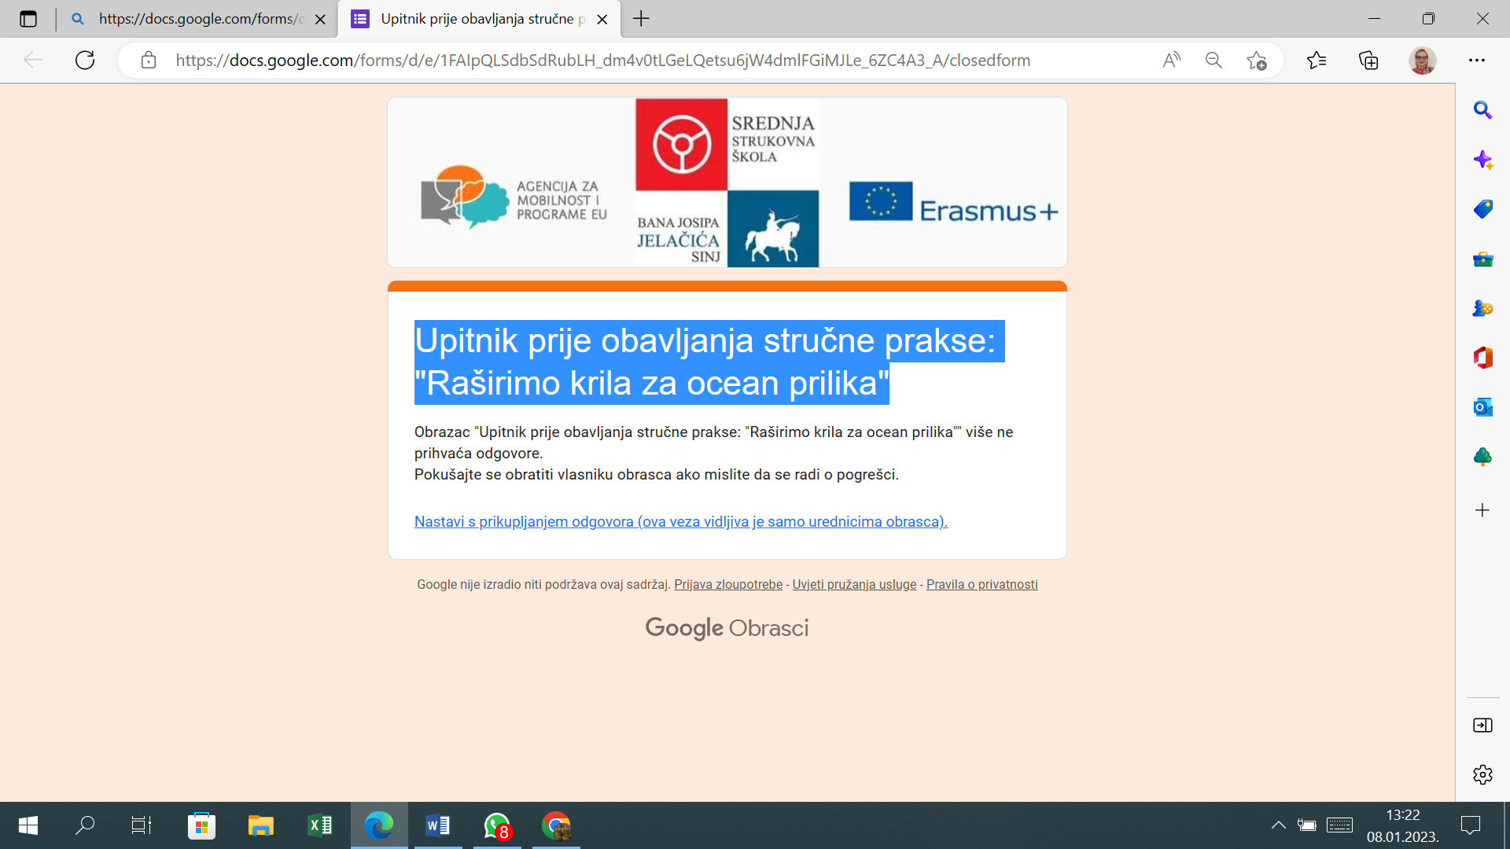This screenshot has width=1510, height=849.
Task: Open taskbar Search
Action: [x=85, y=825]
